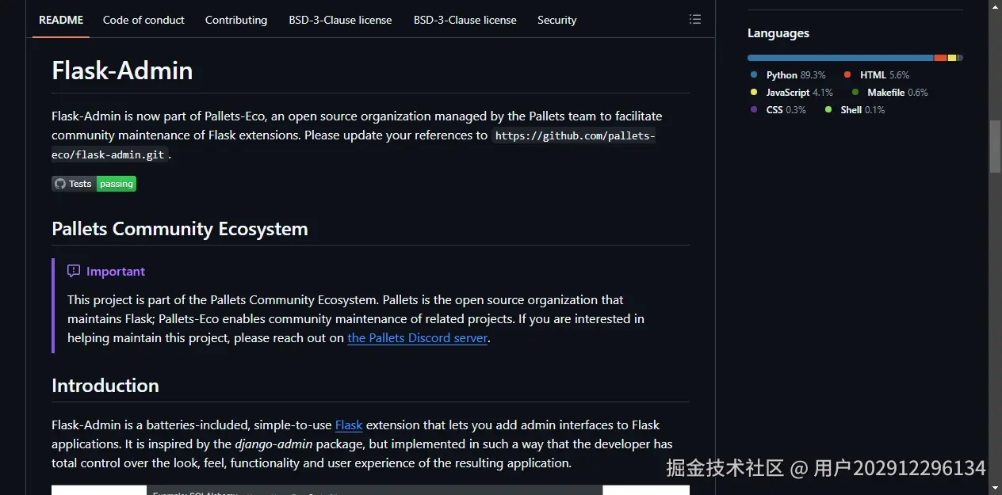Click the github.com/pallets-eco URL code text
1002x495 pixels.
tap(354, 145)
